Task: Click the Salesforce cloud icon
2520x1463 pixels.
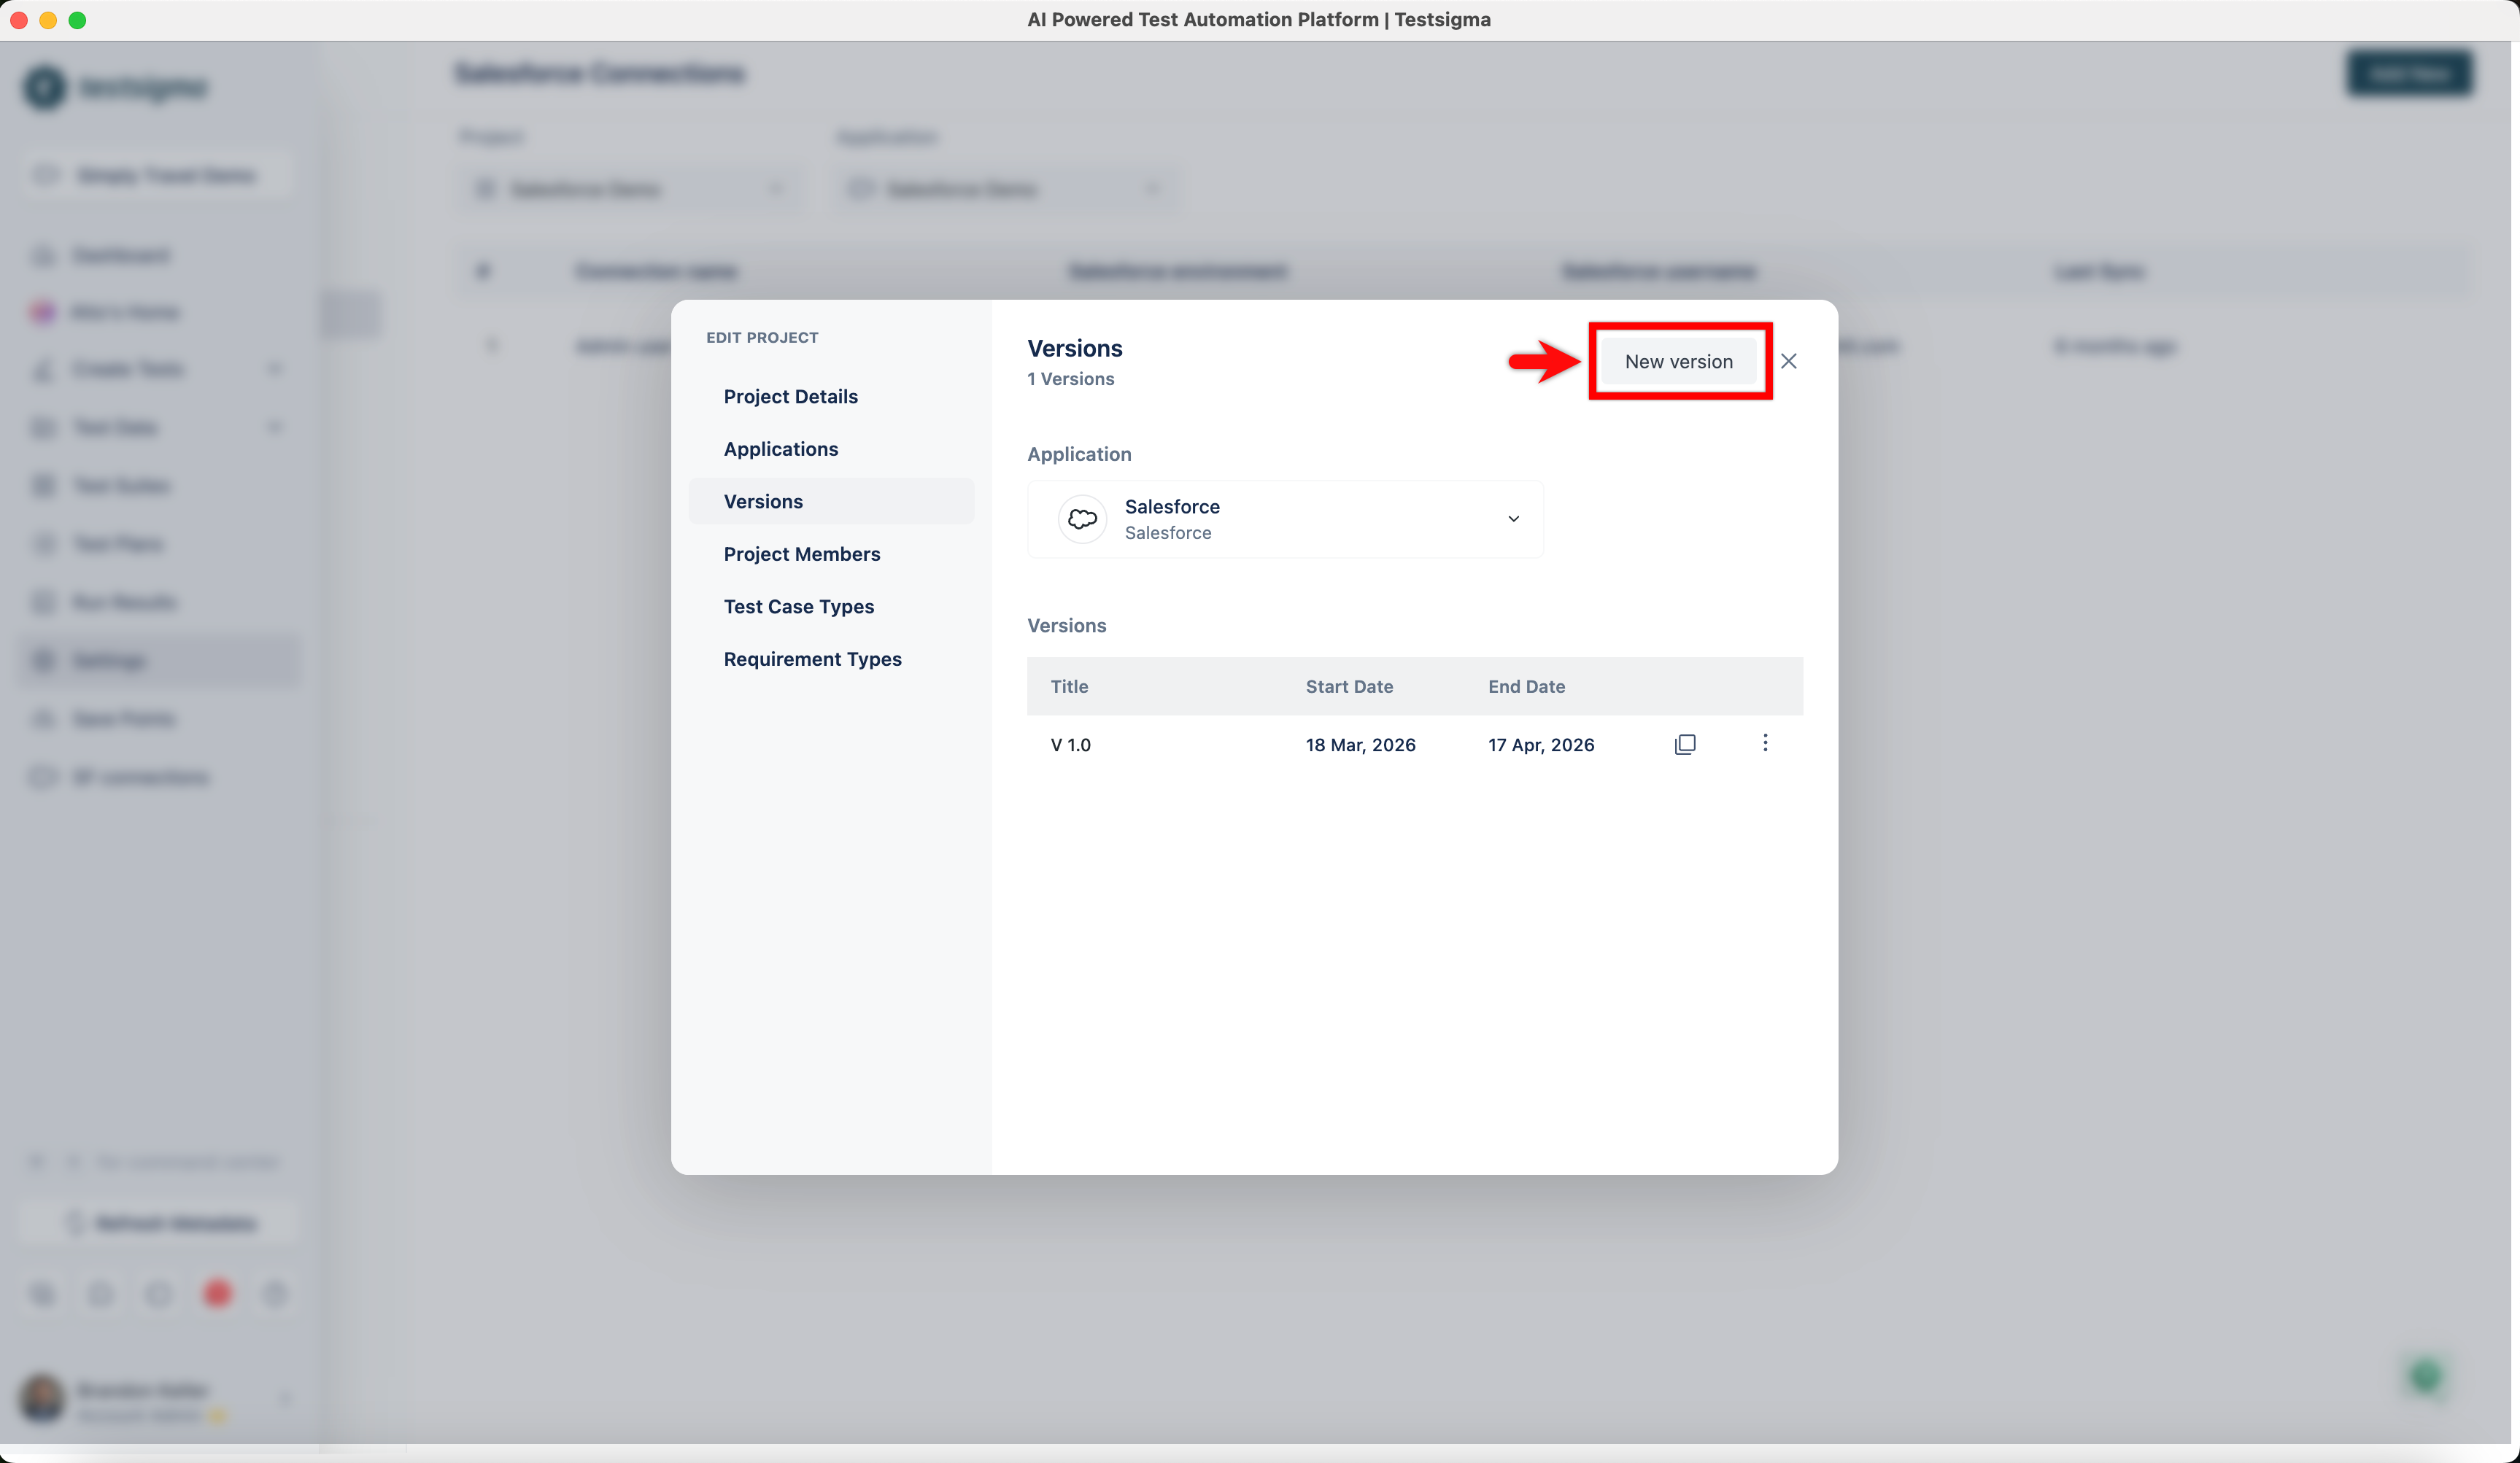Action: 1082,519
